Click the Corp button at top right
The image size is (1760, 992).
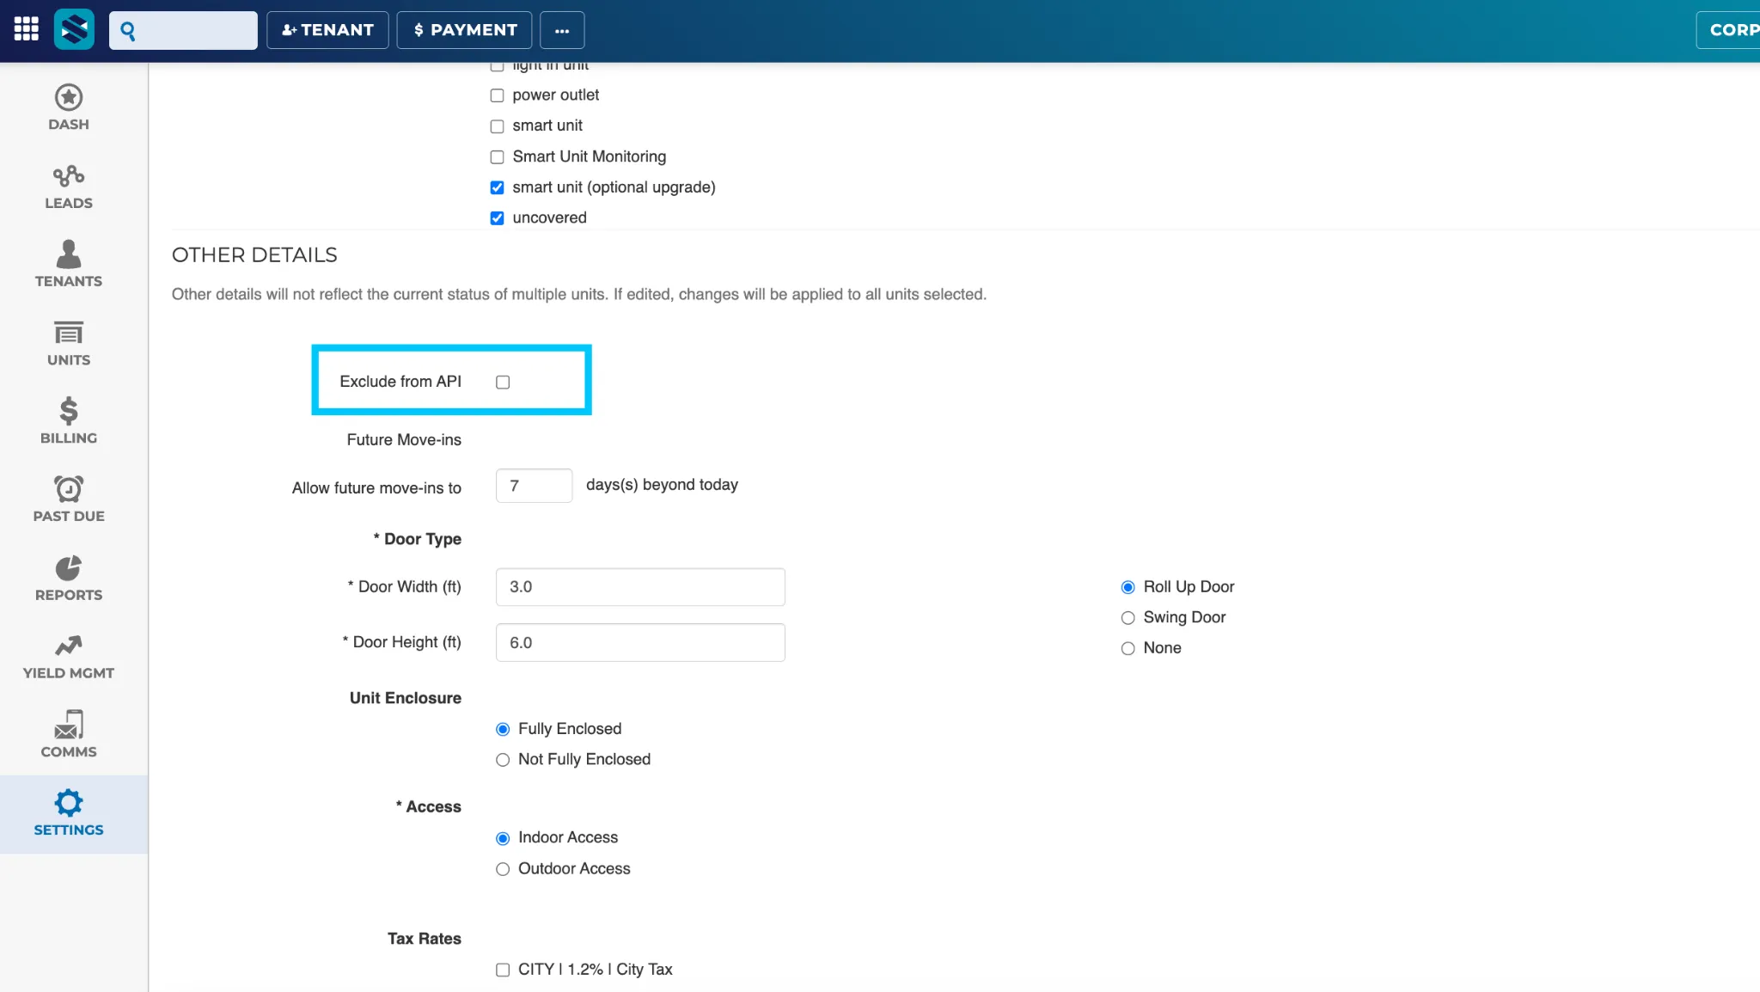[x=1728, y=30]
